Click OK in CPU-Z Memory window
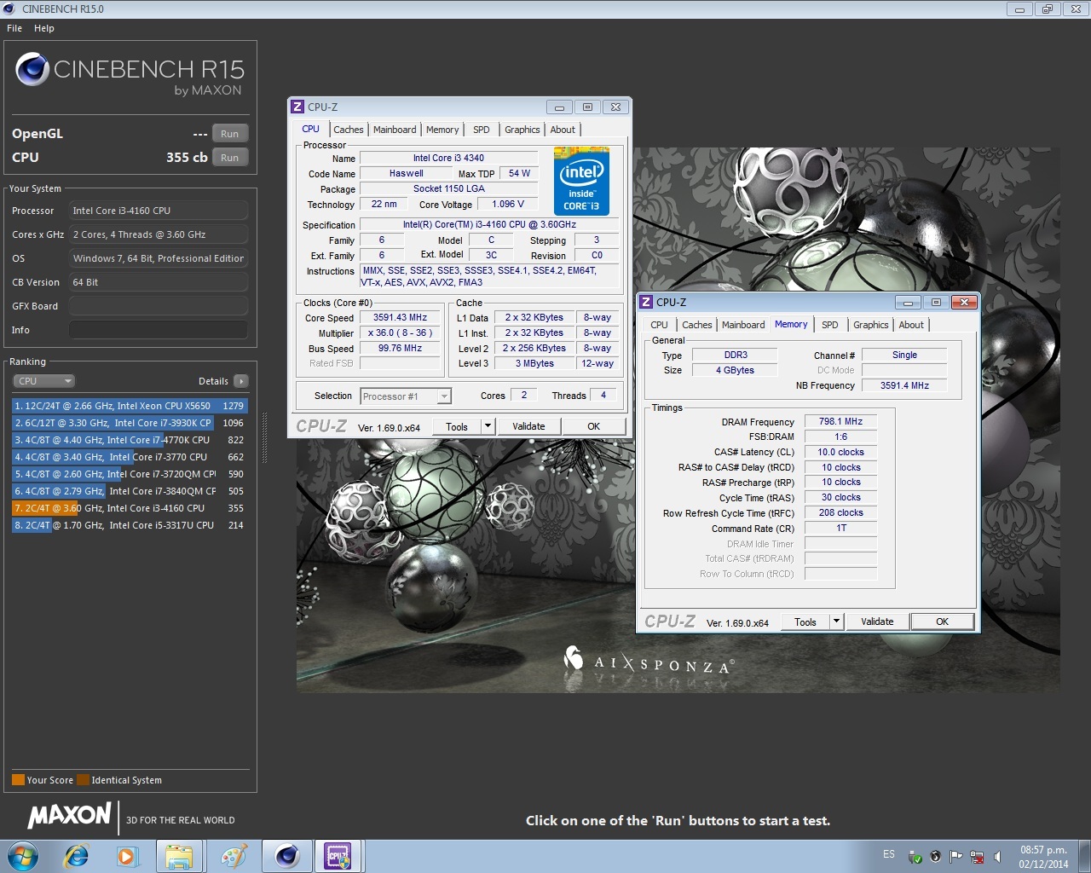1091x873 pixels. point(943,622)
